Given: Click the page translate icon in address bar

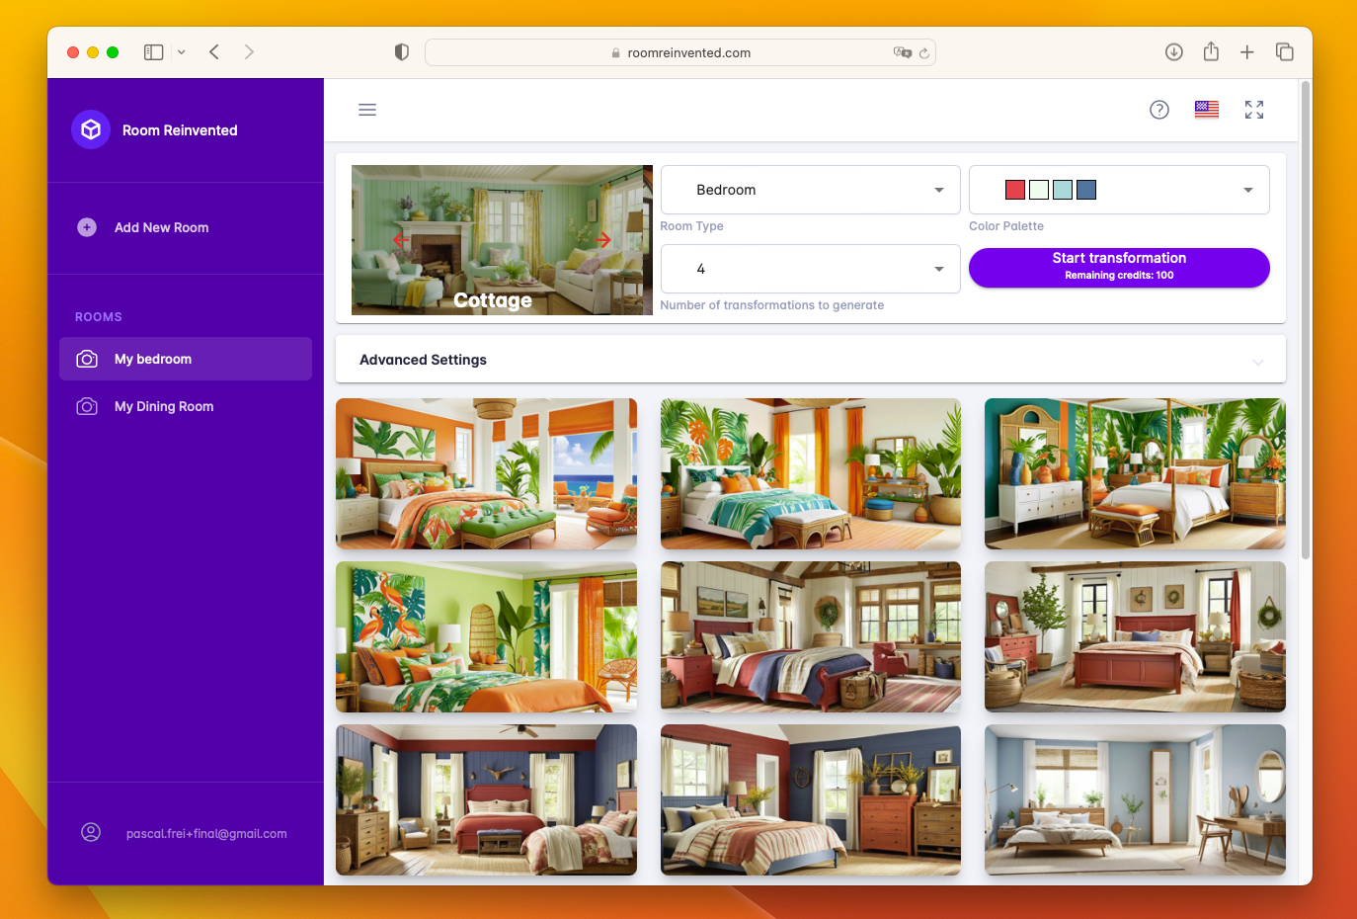Looking at the screenshot, I should point(902,52).
